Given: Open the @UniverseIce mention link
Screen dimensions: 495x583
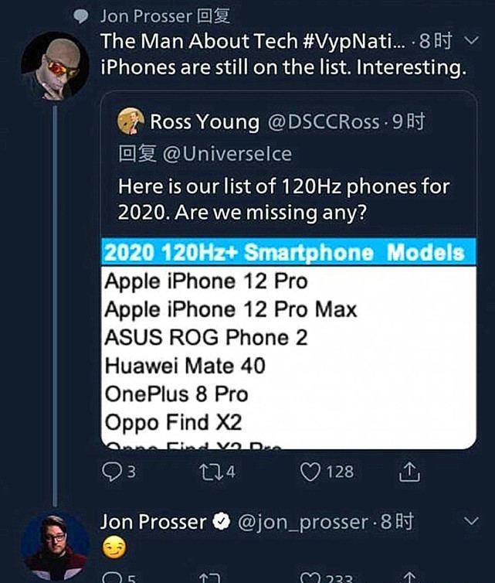Looking at the screenshot, I should coord(227,153).
